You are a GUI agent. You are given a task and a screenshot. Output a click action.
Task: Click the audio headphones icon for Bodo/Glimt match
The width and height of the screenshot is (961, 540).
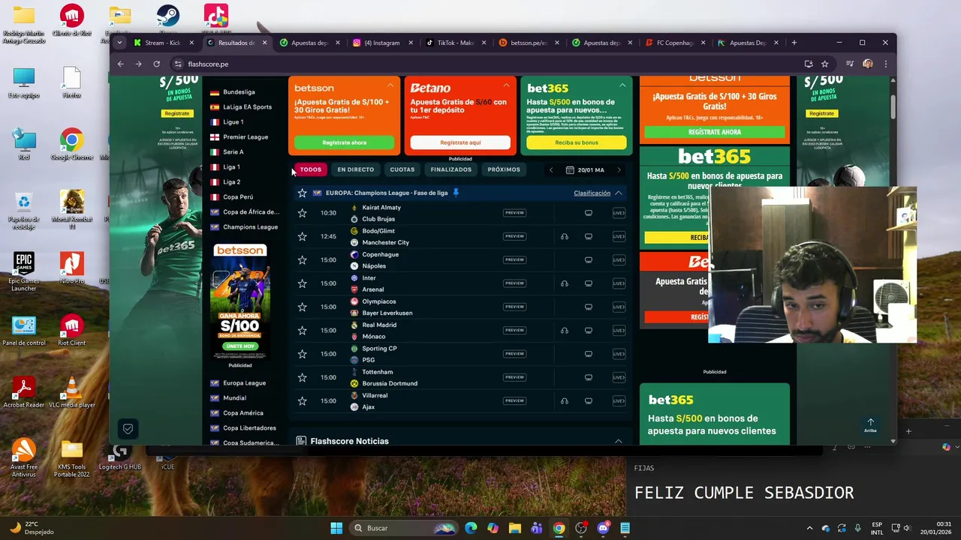pyautogui.click(x=564, y=236)
